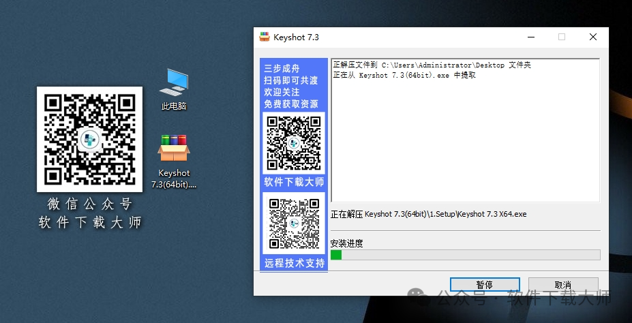Image resolution: width=632 pixels, height=323 pixels.
Task: Minimize the Keyshot 7.3 window
Action: [x=531, y=37]
